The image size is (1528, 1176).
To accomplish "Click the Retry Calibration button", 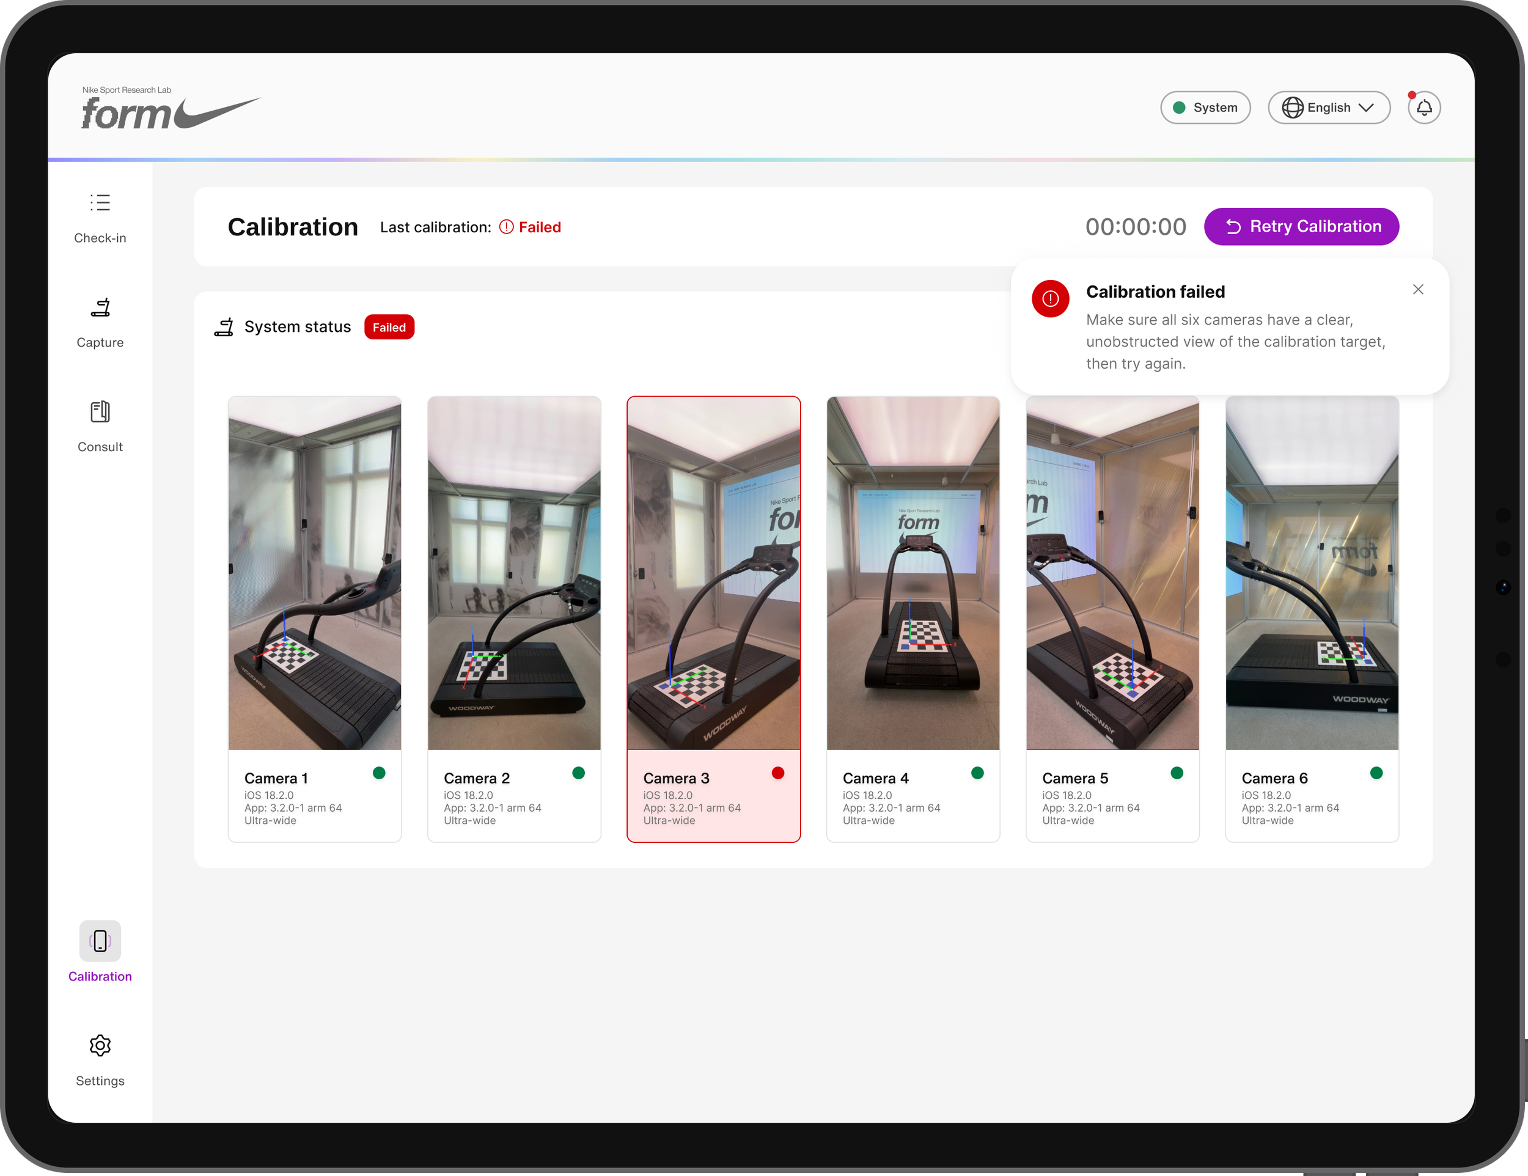I will 1301,227.
